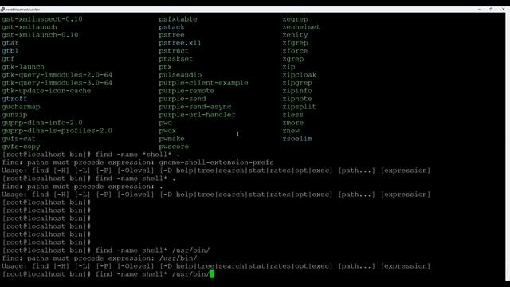Click on 'gunzip' entry
The width and height of the screenshot is (510, 287).
point(14,115)
